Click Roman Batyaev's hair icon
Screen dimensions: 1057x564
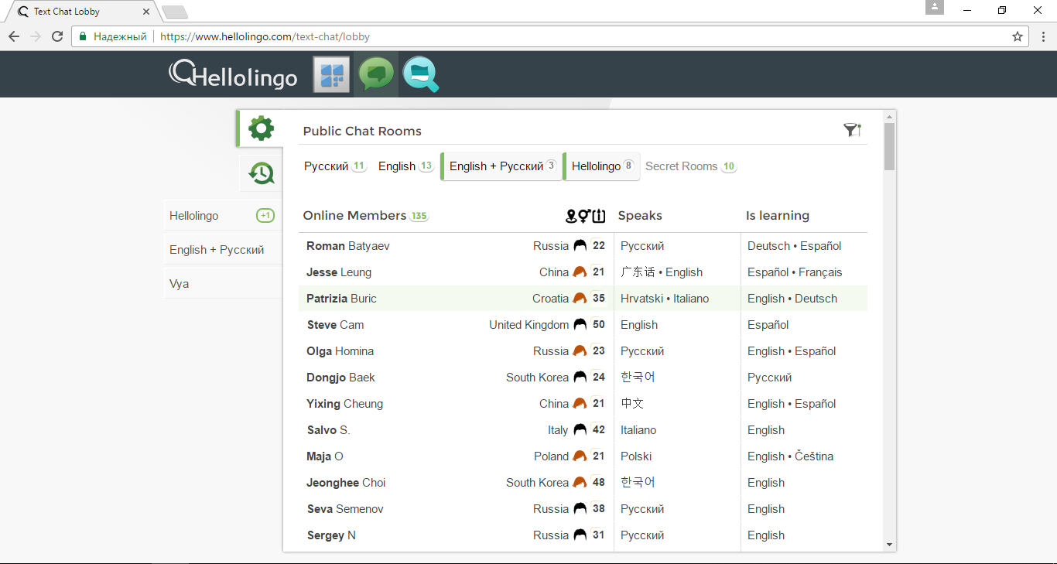[x=580, y=246]
